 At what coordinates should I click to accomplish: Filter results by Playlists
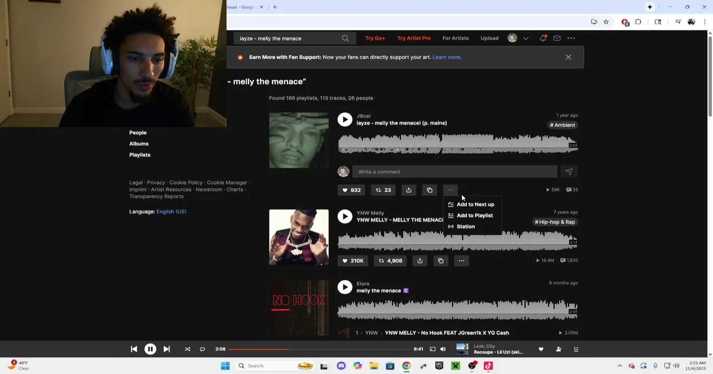[x=140, y=155]
